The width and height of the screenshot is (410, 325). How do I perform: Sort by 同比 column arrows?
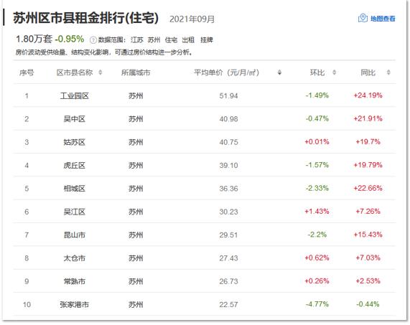(388, 72)
